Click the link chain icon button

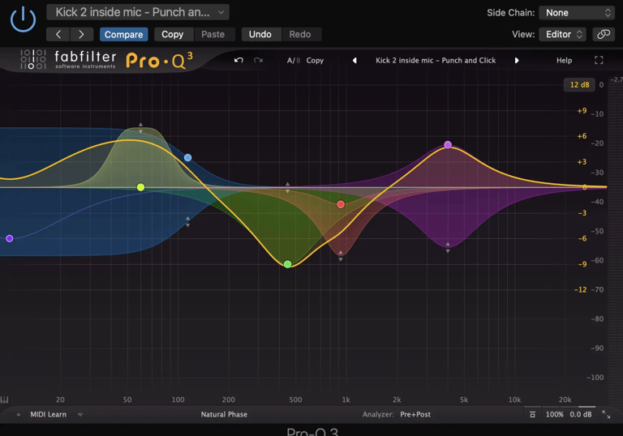(x=604, y=35)
